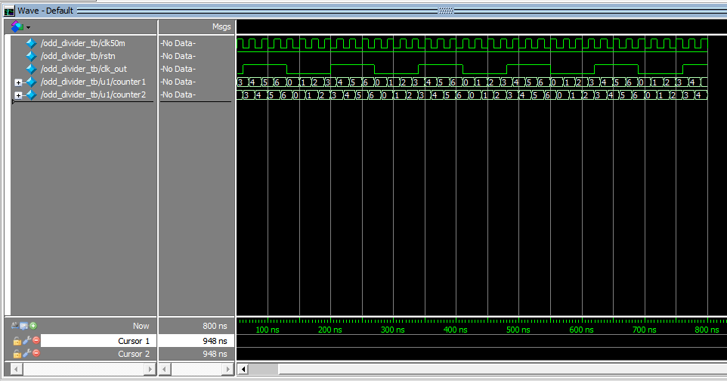Click the 800 ns timeline label

point(707,330)
